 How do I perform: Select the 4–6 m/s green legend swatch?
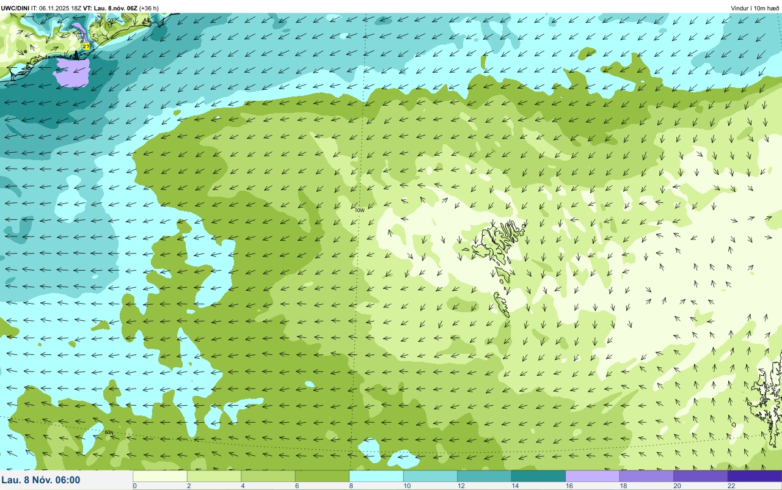[268, 476]
